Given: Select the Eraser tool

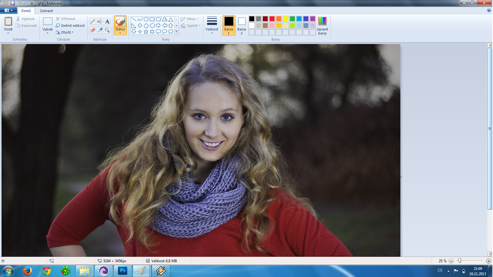Looking at the screenshot, I should click(x=93, y=30).
